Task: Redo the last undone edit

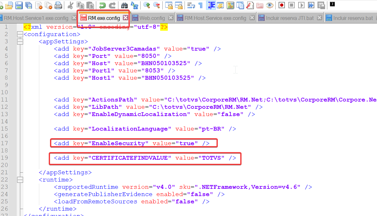Action: pyautogui.click(x=112, y=5)
